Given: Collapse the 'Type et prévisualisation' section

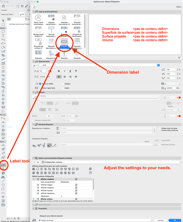Looking at the screenshot, I should 34,12.
